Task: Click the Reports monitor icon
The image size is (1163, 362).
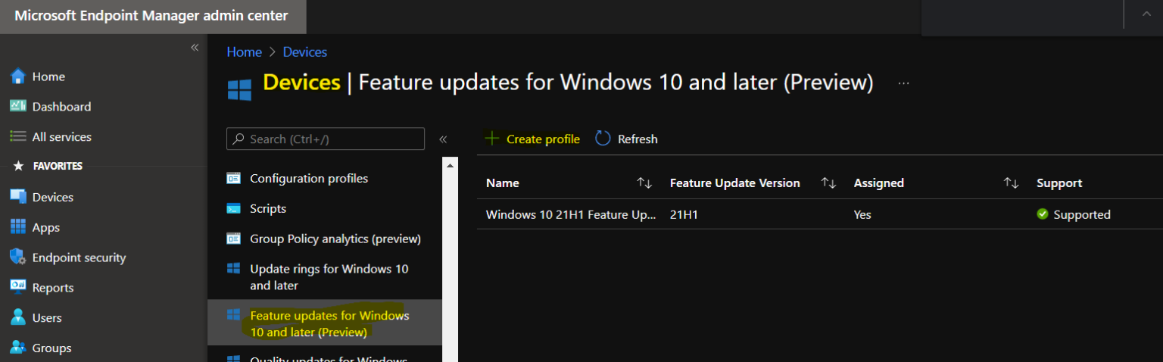Action: coord(18,287)
